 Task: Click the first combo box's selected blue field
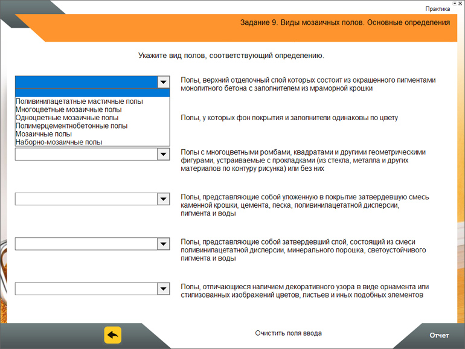coord(86,82)
